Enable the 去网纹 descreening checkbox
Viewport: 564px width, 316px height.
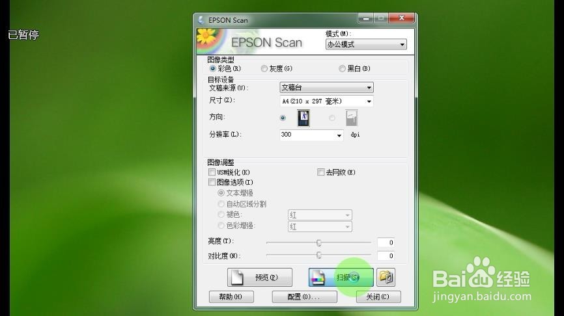[321, 172]
